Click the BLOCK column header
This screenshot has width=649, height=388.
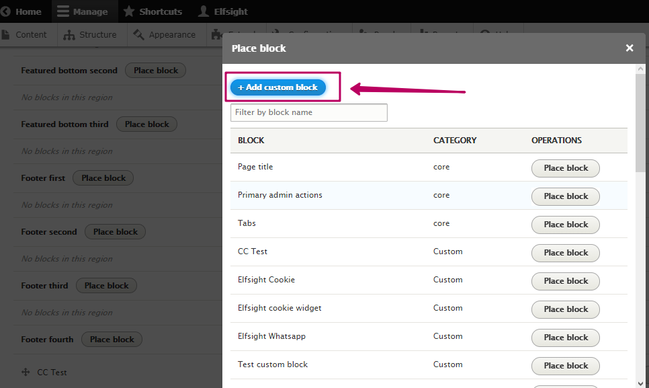pos(251,141)
